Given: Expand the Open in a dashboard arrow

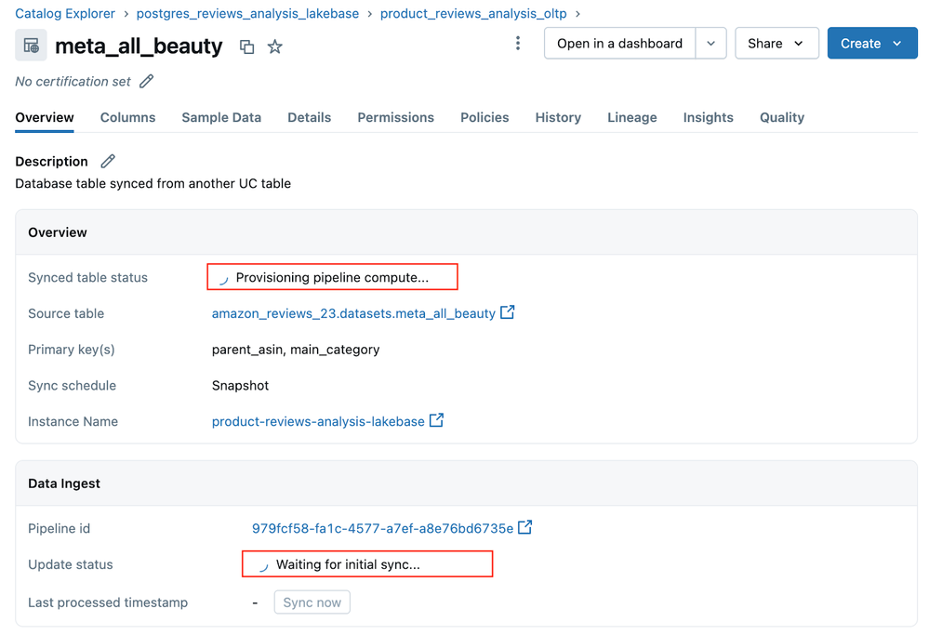Looking at the screenshot, I should coord(710,44).
